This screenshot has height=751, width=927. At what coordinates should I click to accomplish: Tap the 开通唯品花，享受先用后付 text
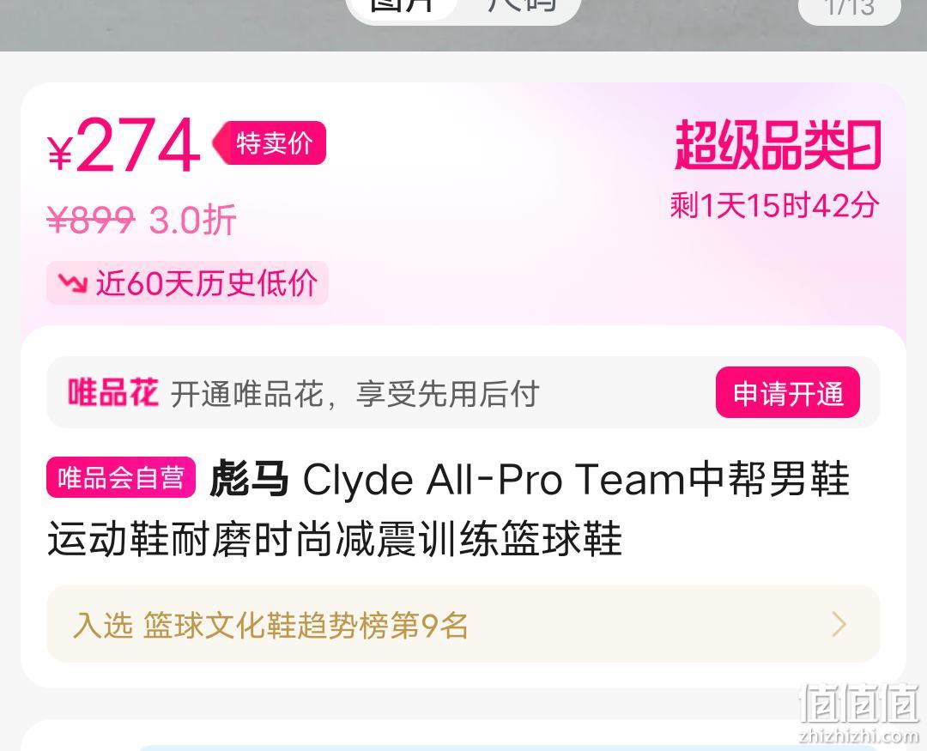pos(354,394)
